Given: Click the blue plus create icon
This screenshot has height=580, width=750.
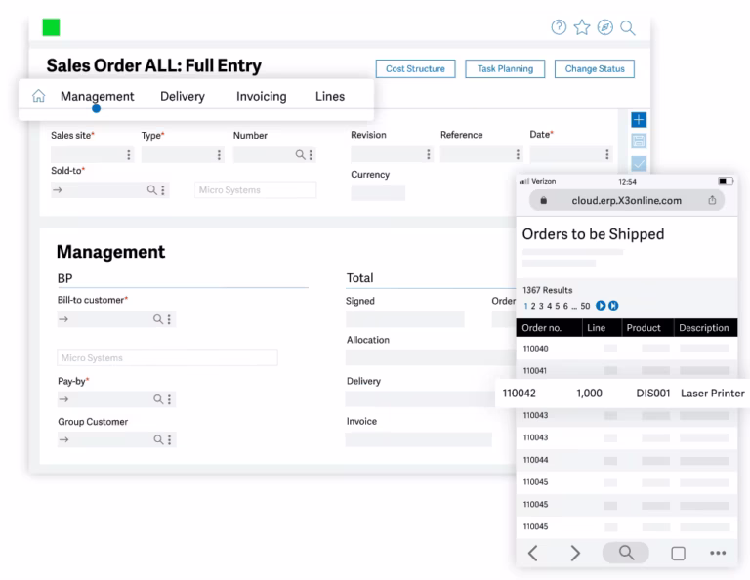Looking at the screenshot, I should pyautogui.click(x=639, y=119).
